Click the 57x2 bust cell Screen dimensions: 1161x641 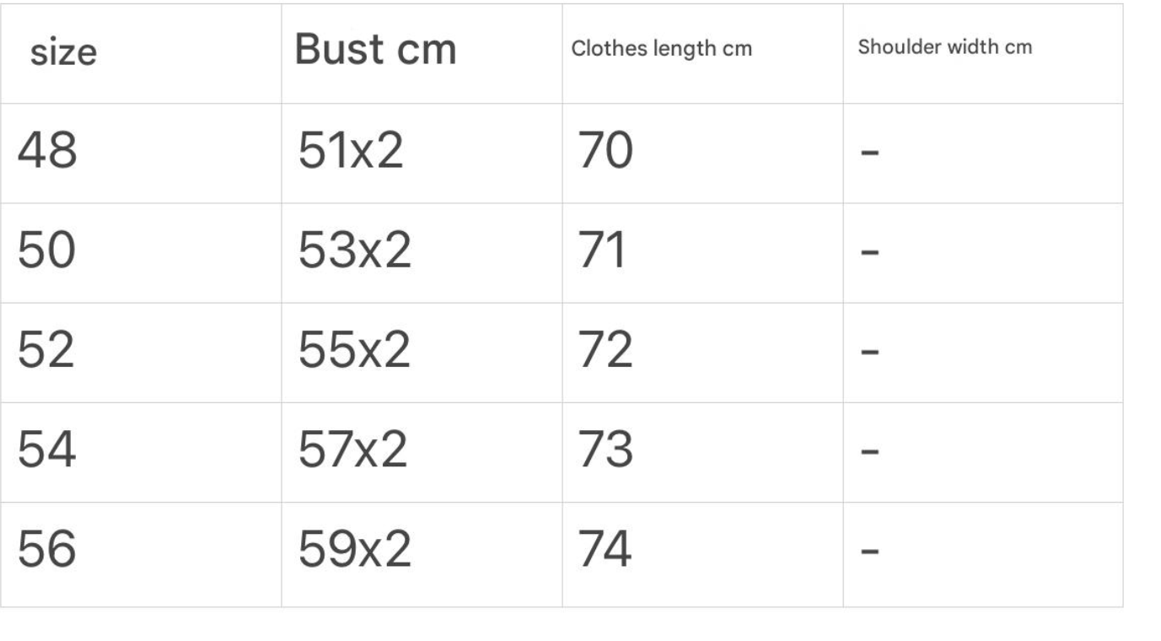pos(352,450)
